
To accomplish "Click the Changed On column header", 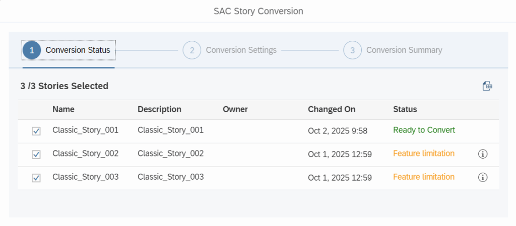I will [332, 109].
